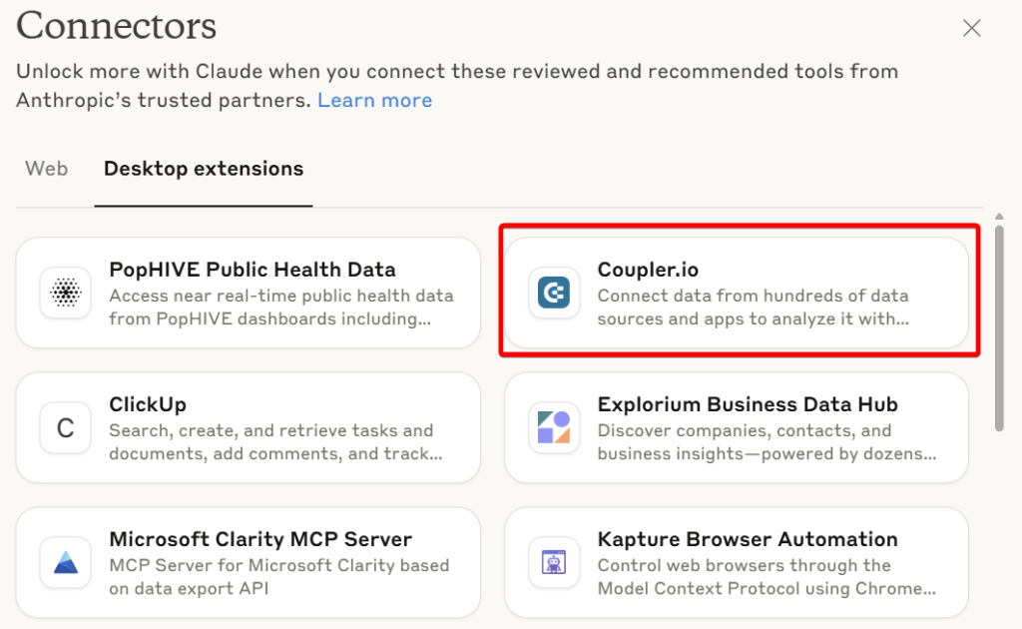Open Microsoft Clarity MCP Server title
Viewport: 1022px width, 629px height.
[260, 540]
